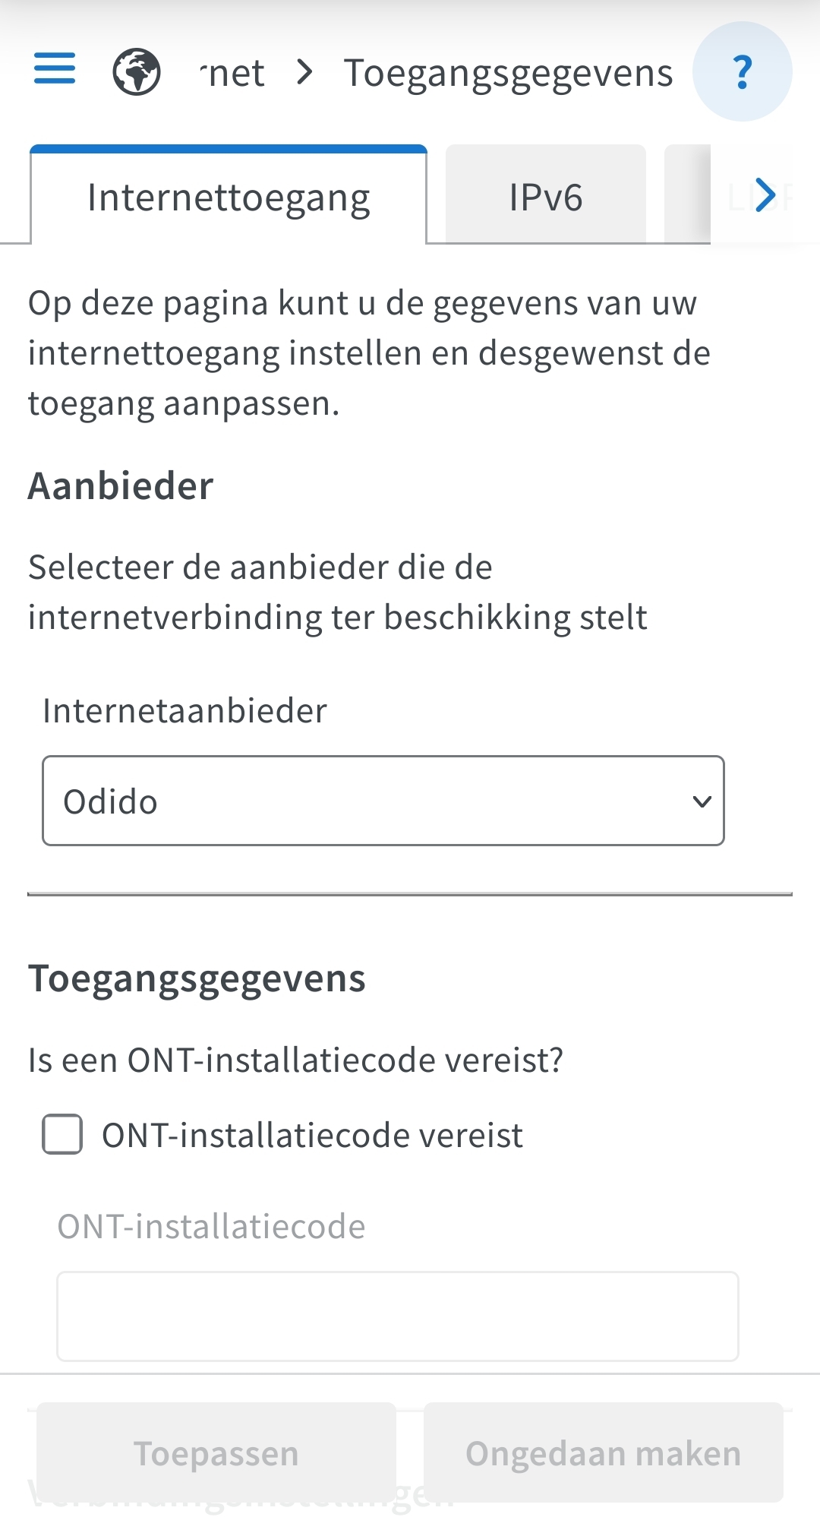
Task: Switch to the IPv6 tab
Action: (546, 197)
